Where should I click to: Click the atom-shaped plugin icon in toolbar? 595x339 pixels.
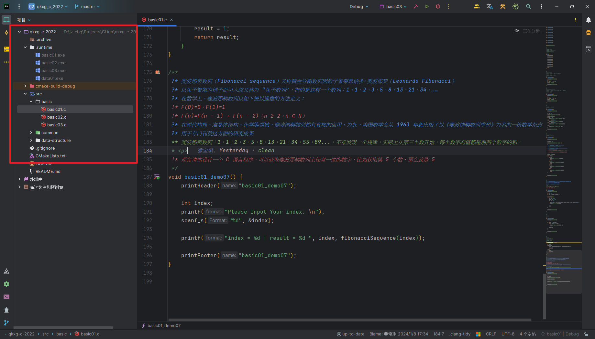[x=516, y=6]
